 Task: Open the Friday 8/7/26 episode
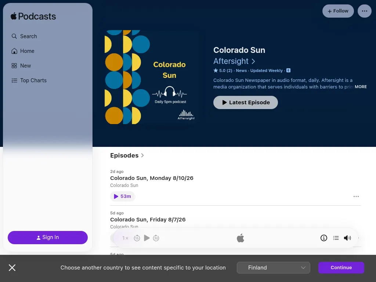point(148,220)
